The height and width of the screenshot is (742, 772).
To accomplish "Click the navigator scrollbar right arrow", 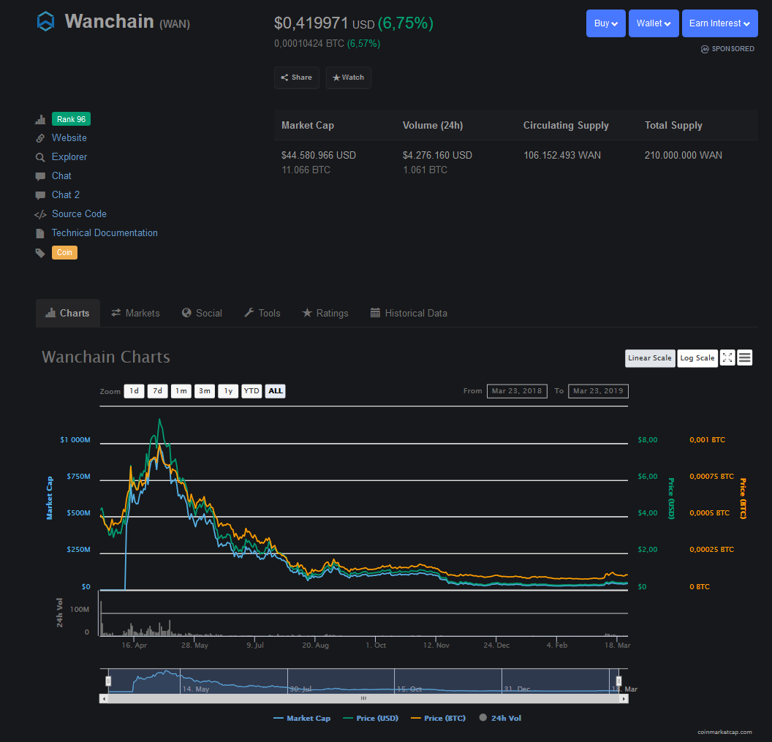I will (624, 699).
